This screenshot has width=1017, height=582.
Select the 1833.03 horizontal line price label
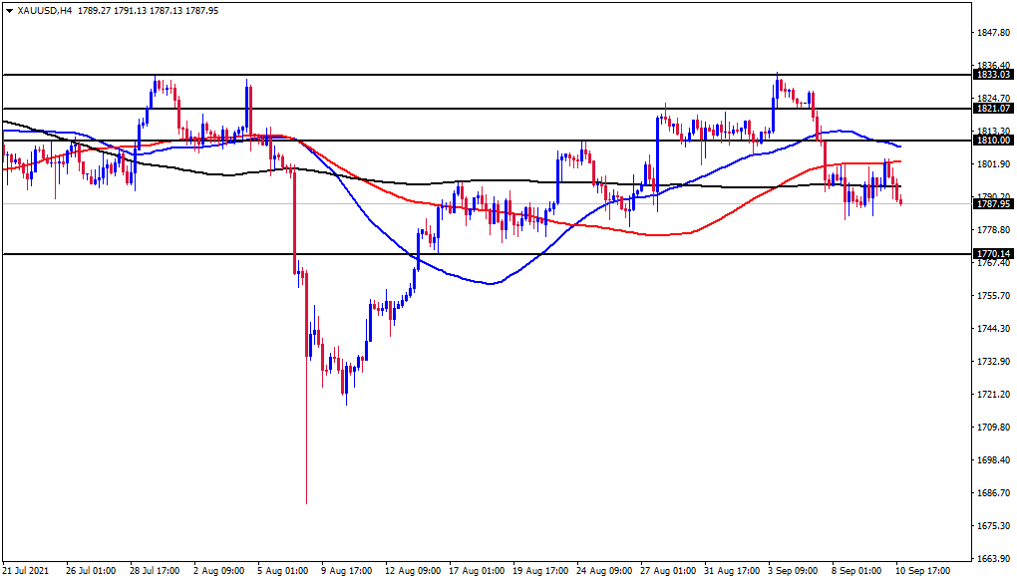pyautogui.click(x=994, y=75)
